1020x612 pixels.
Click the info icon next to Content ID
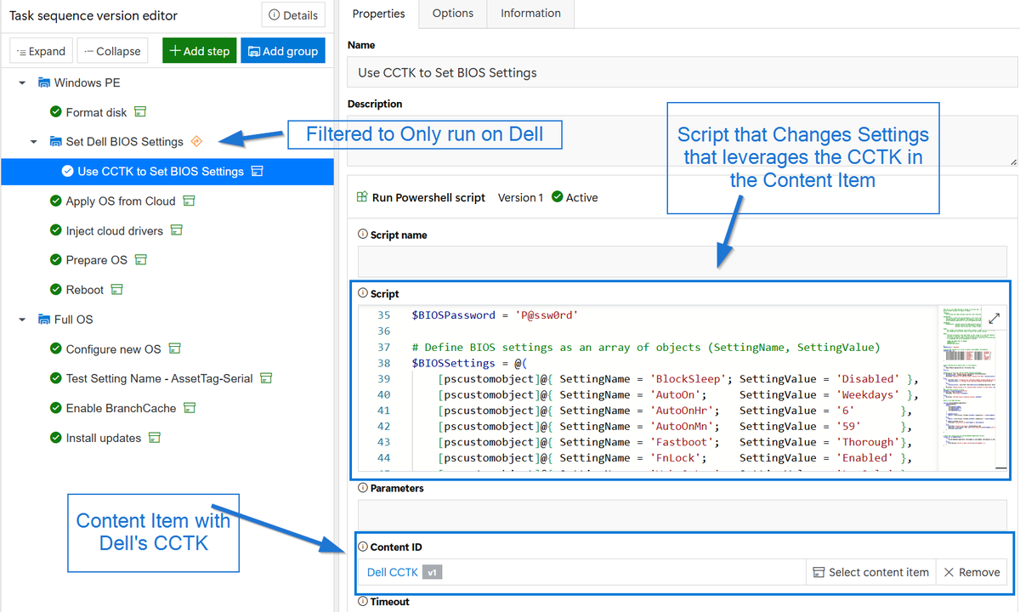(x=363, y=547)
